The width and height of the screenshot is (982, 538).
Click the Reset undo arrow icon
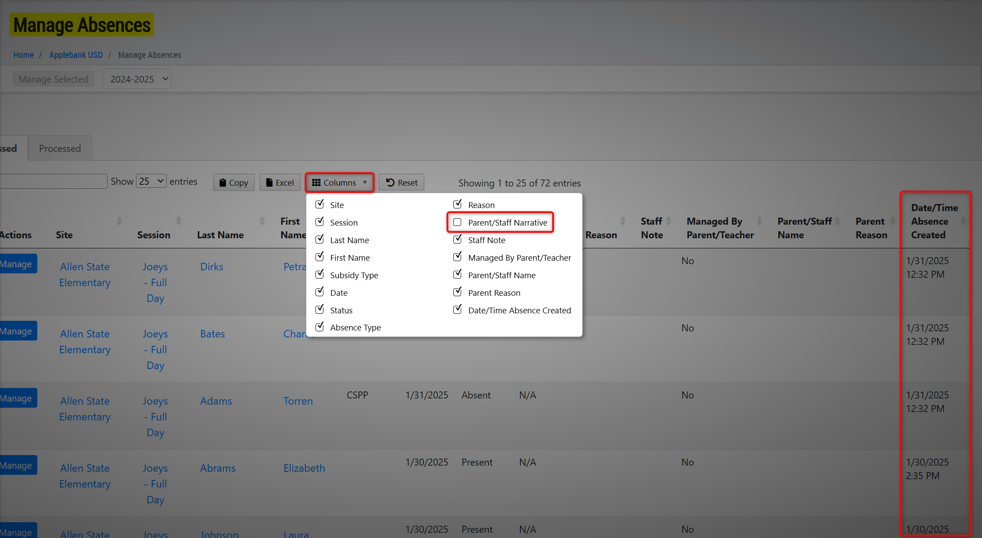click(390, 183)
